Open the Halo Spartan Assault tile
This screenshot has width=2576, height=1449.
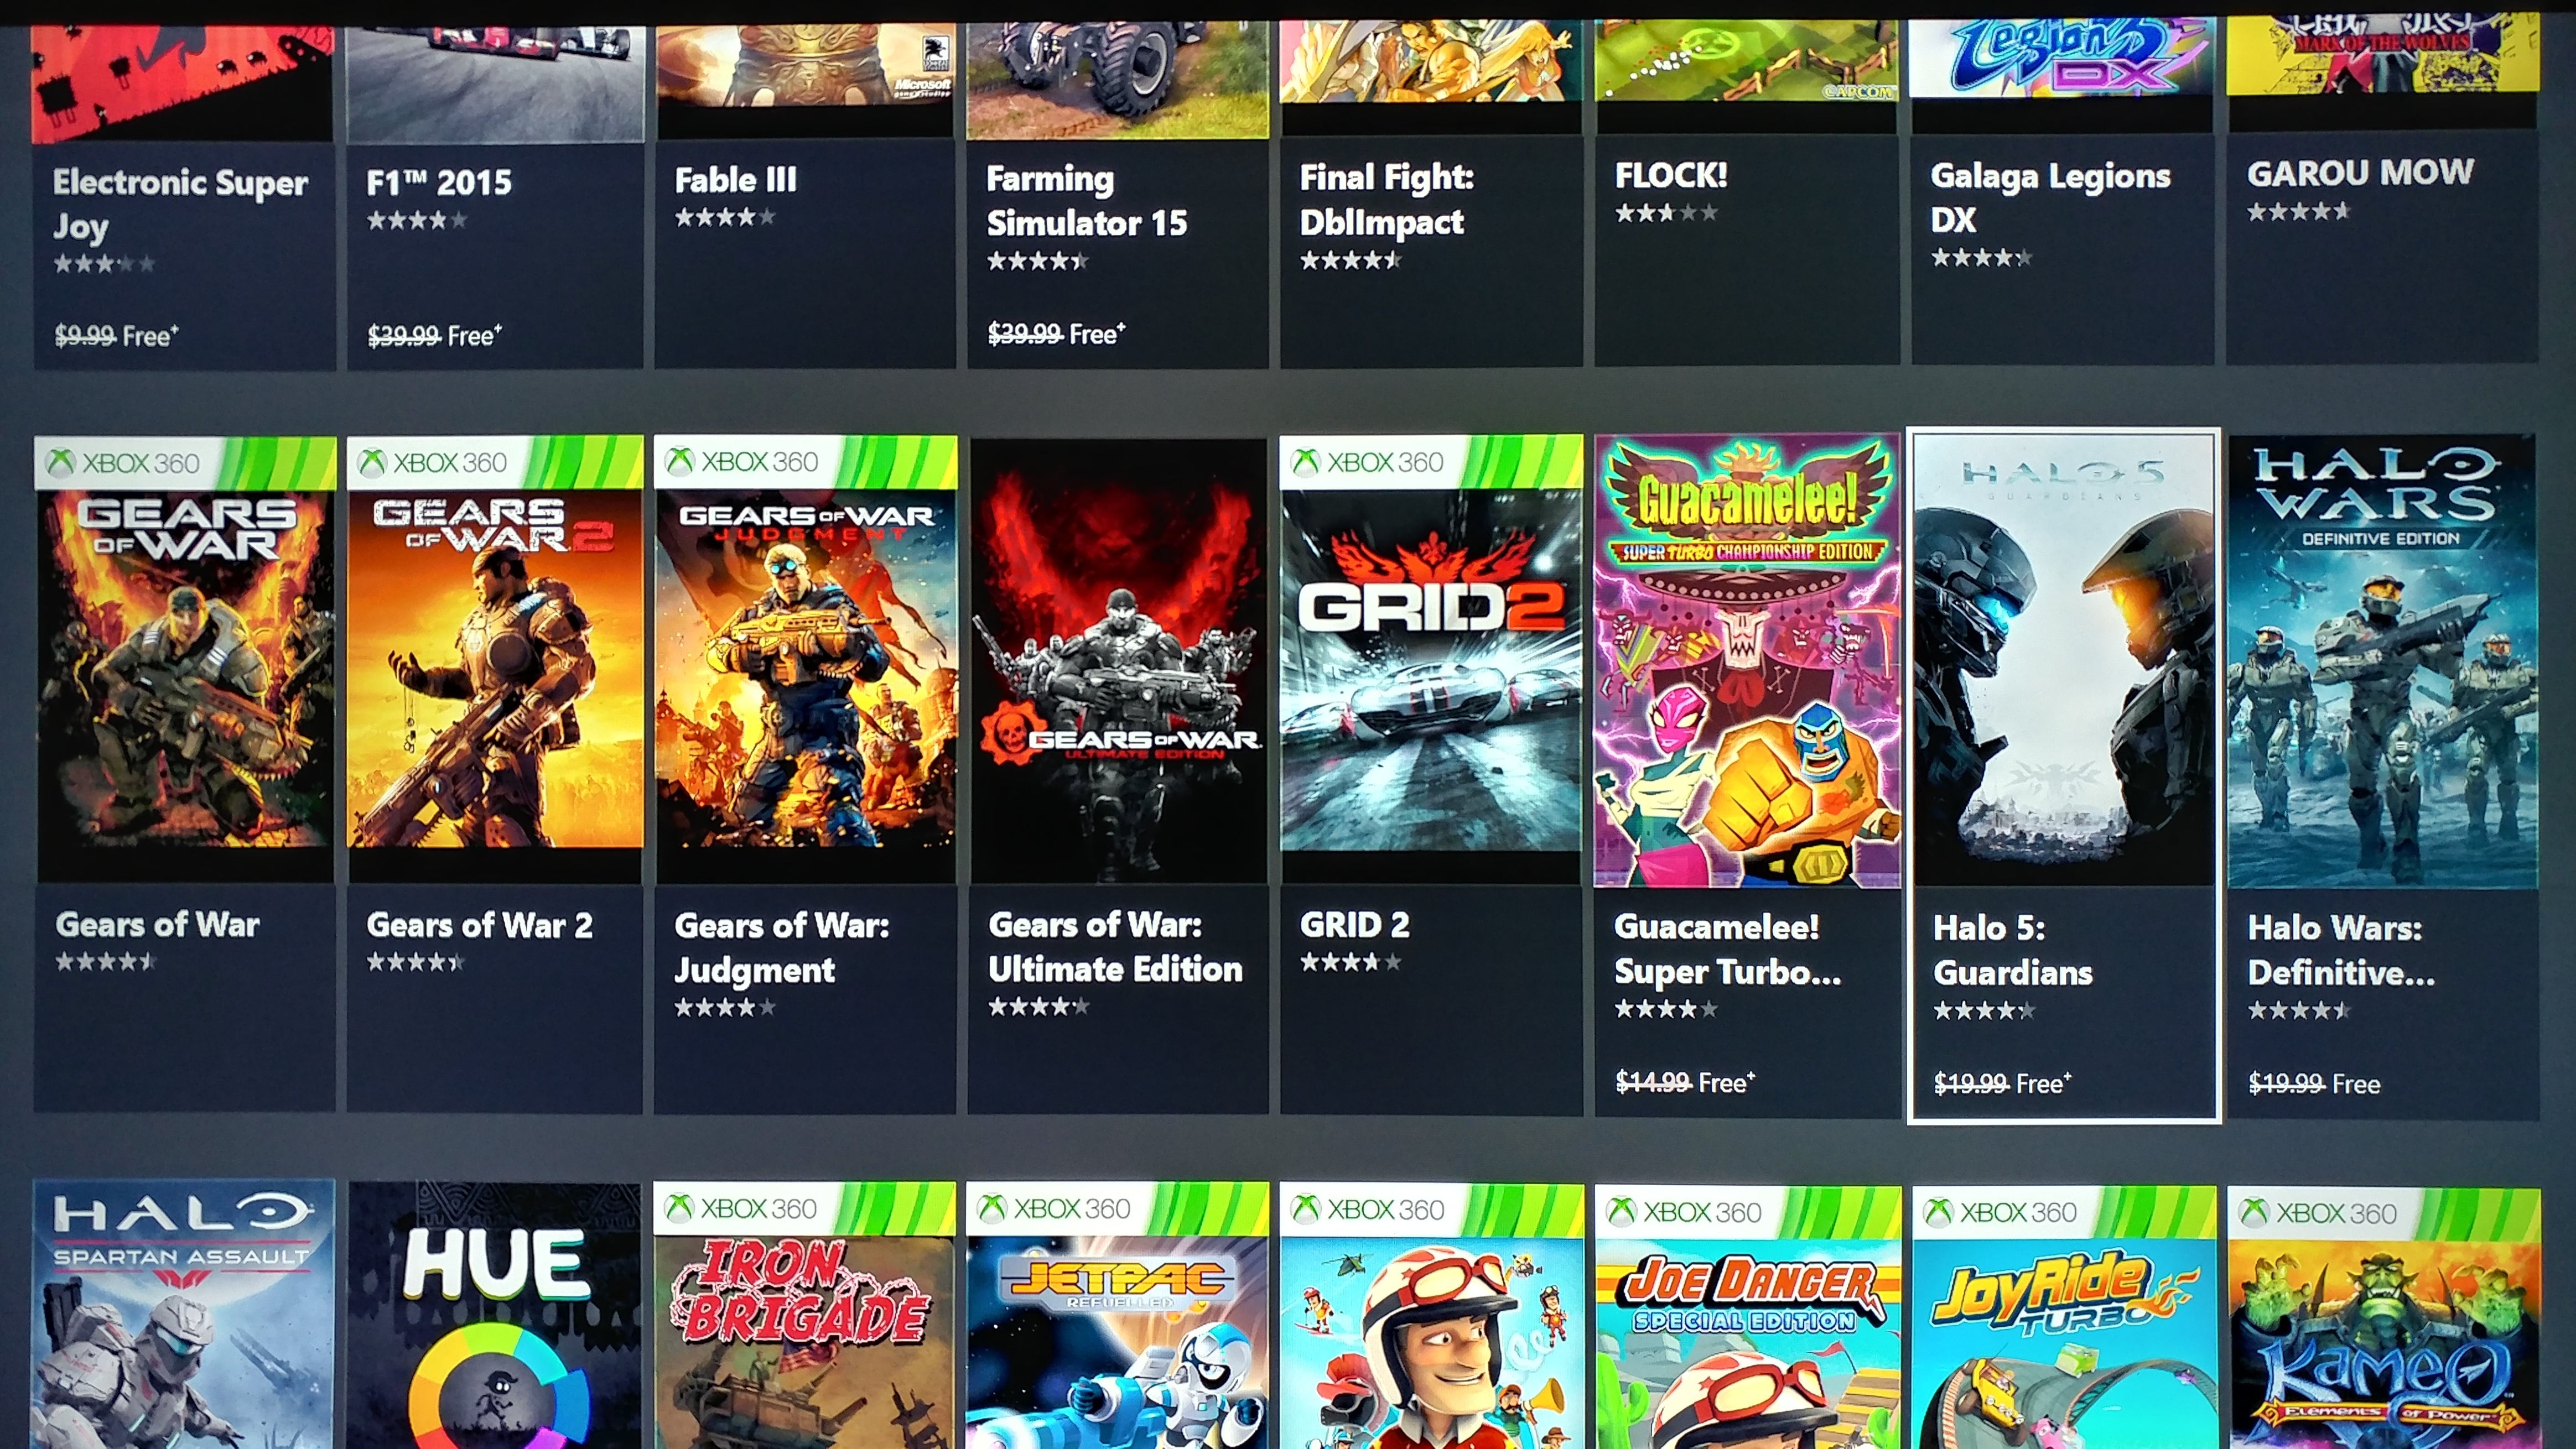tap(184, 1314)
